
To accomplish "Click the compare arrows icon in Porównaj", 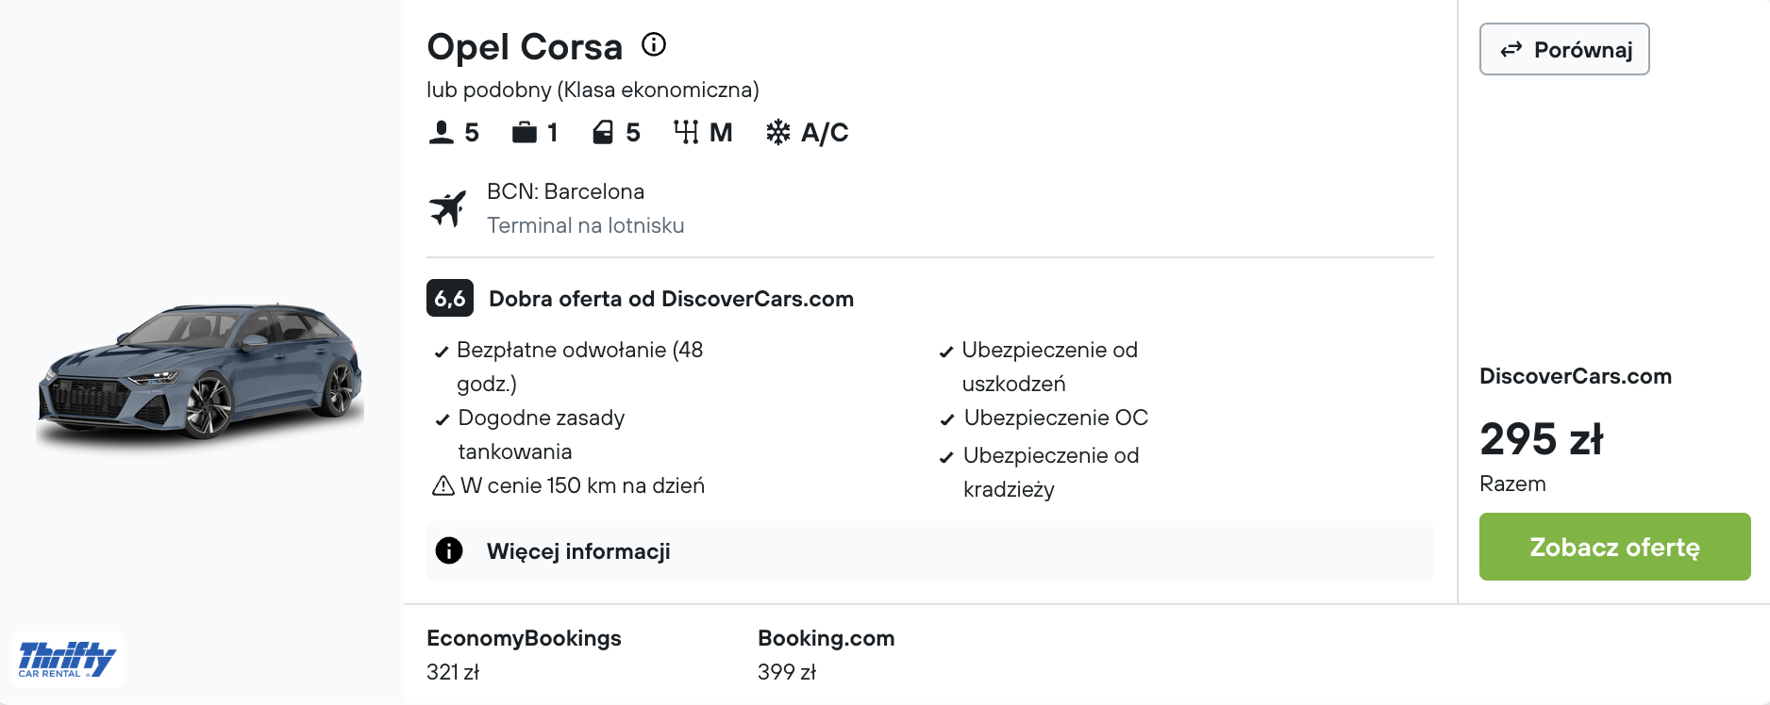I will click(x=1511, y=49).
